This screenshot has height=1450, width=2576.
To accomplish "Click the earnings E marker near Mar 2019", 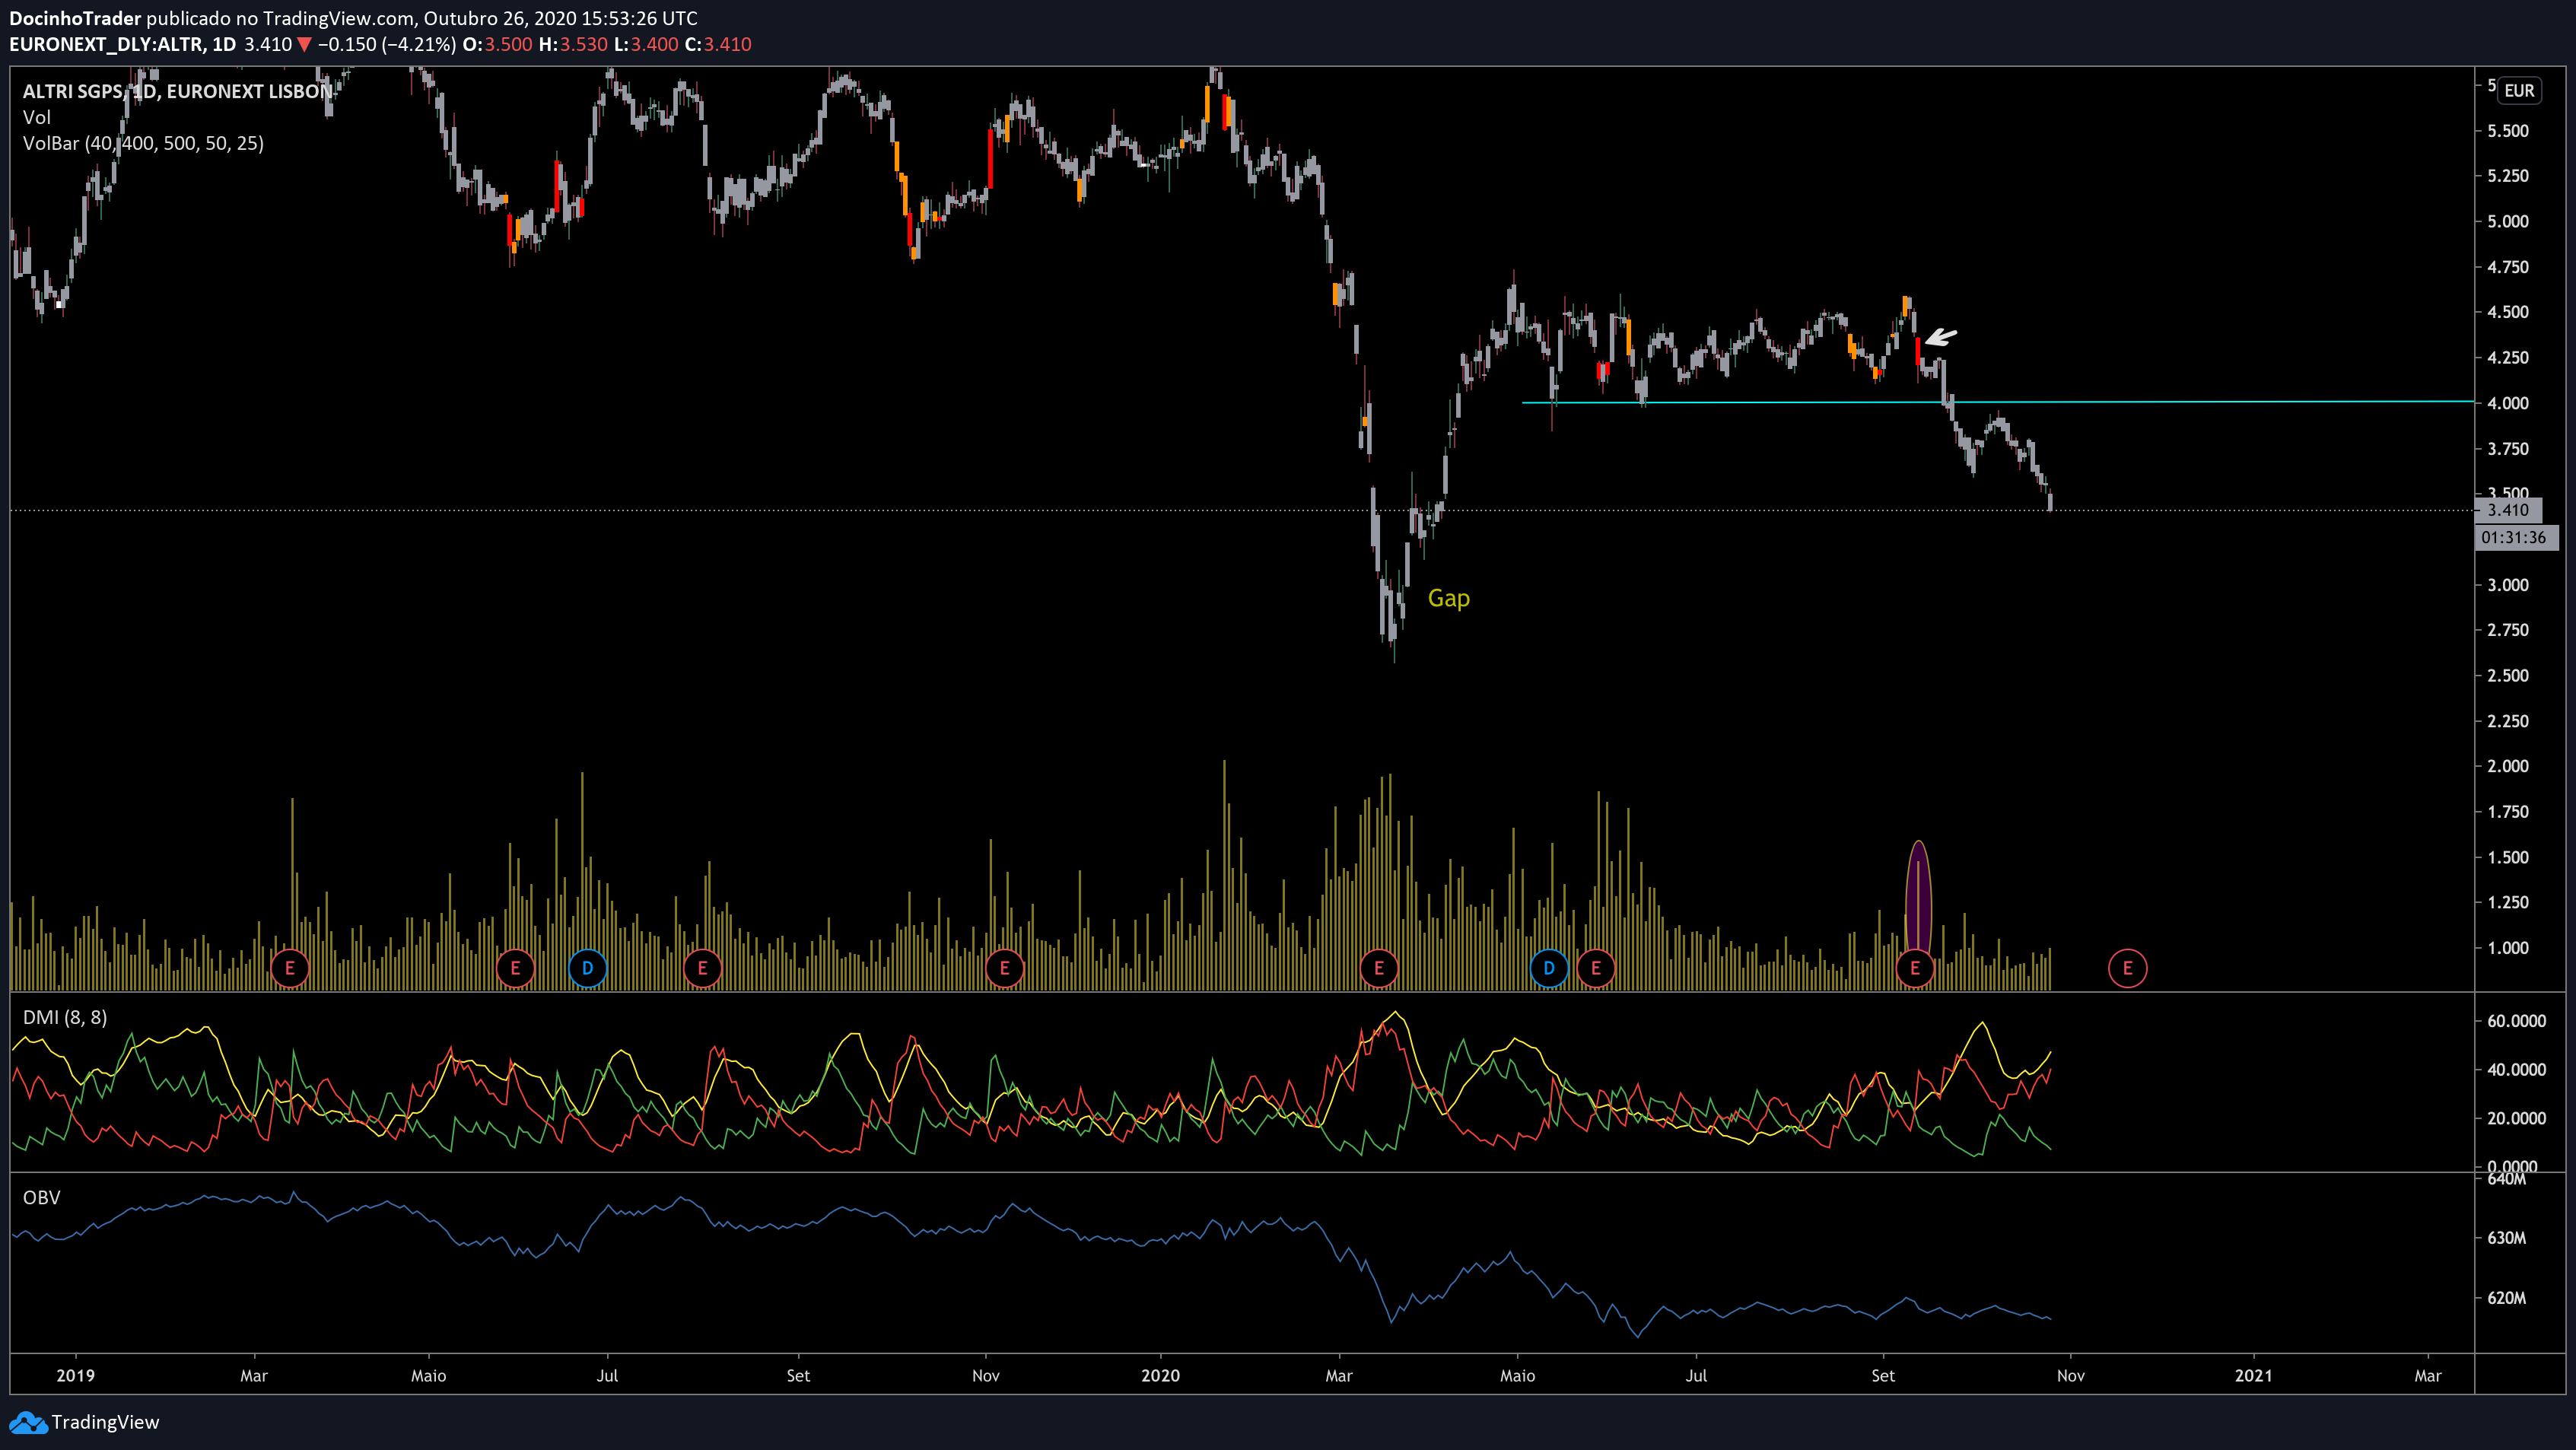I will (290, 968).
